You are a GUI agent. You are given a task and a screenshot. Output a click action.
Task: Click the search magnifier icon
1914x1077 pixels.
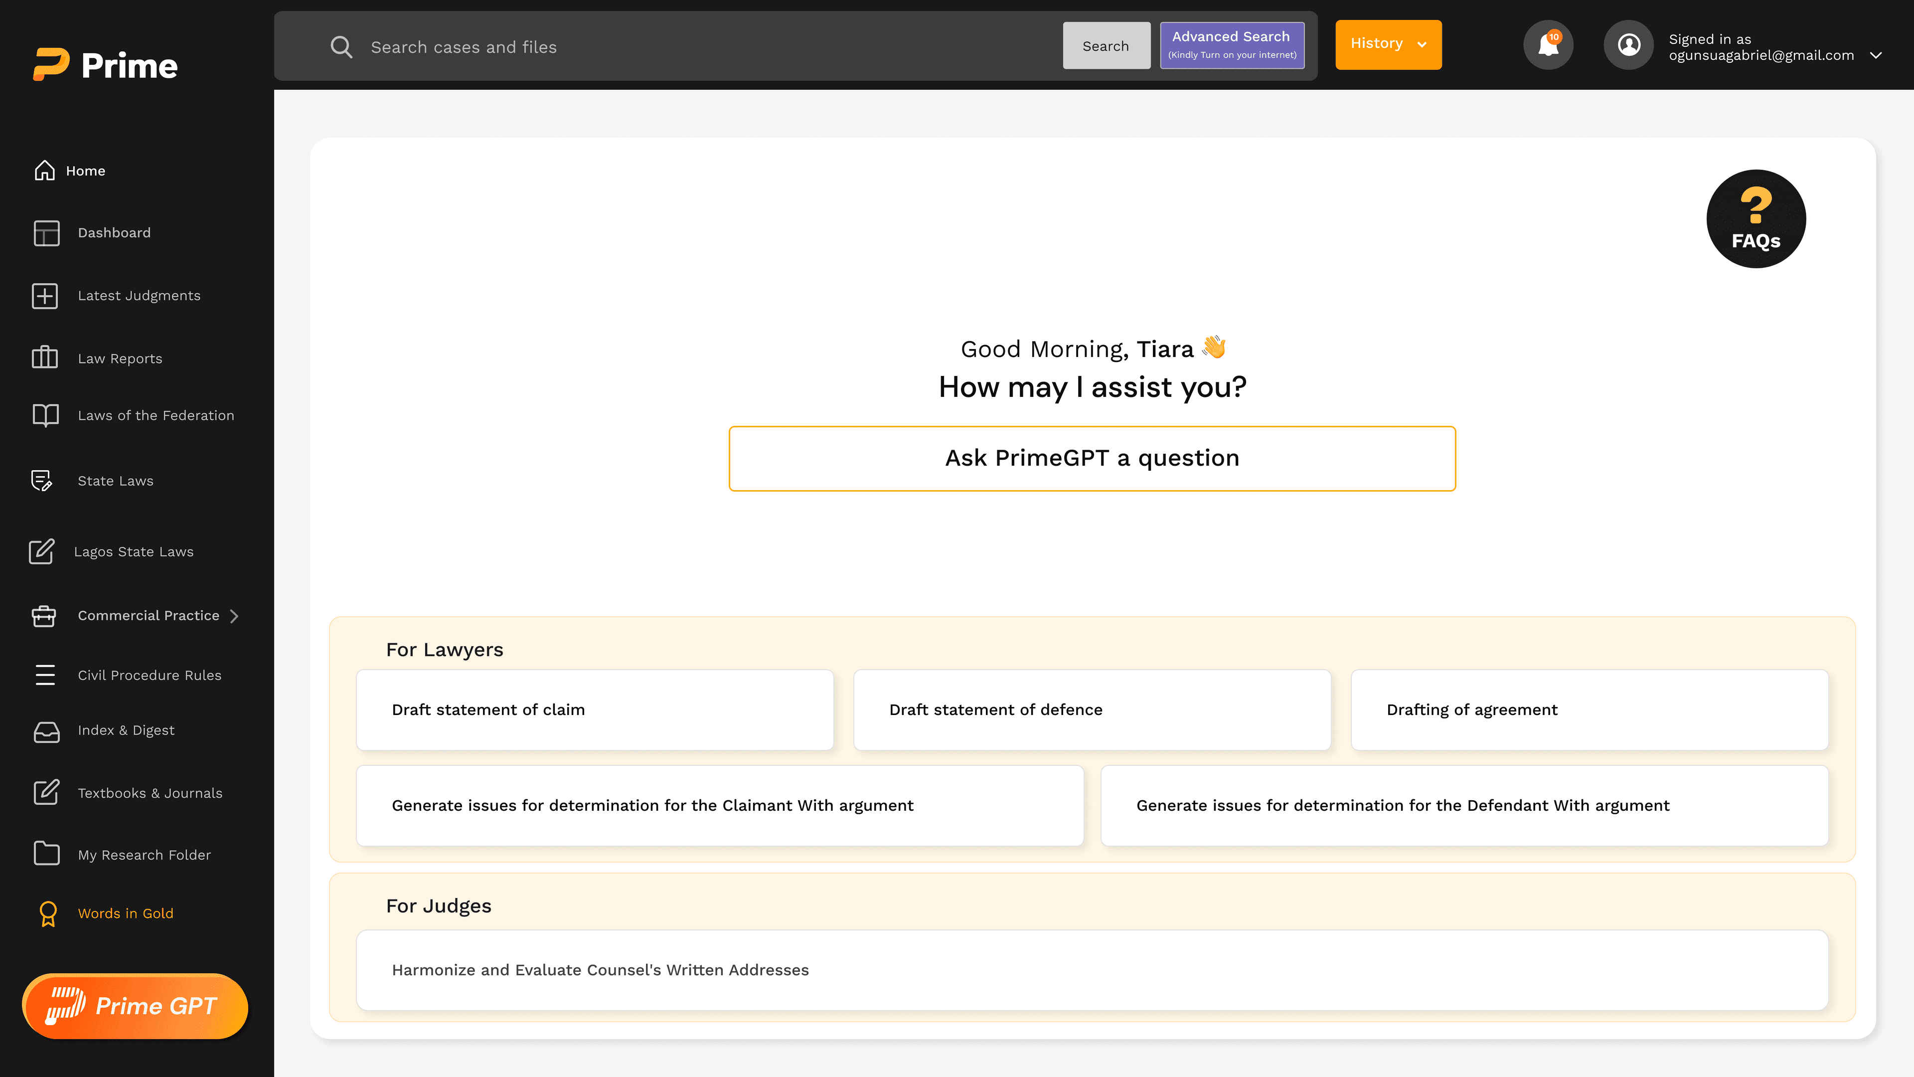pos(341,47)
